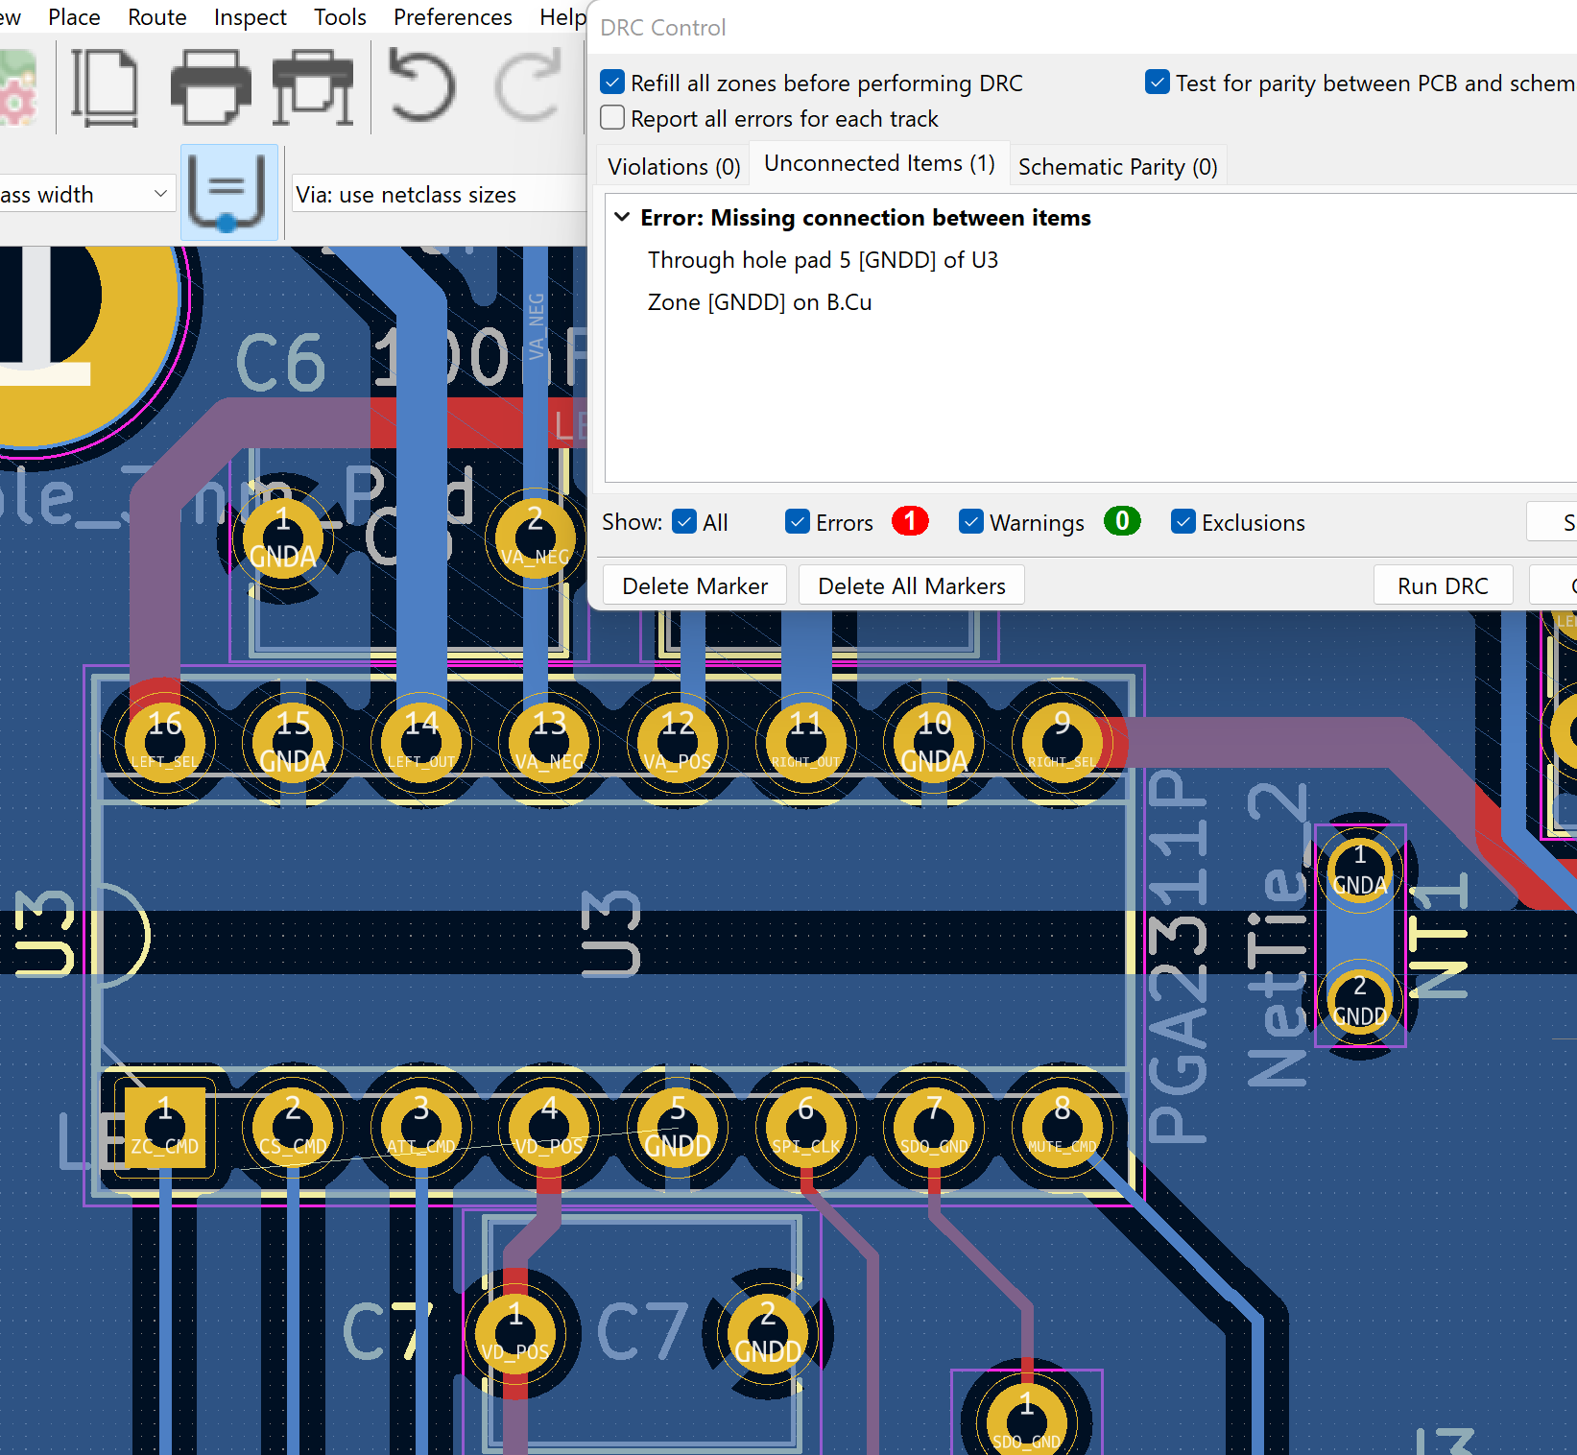
Task: Enable Report all errors for each track
Action: [x=612, y=118]
